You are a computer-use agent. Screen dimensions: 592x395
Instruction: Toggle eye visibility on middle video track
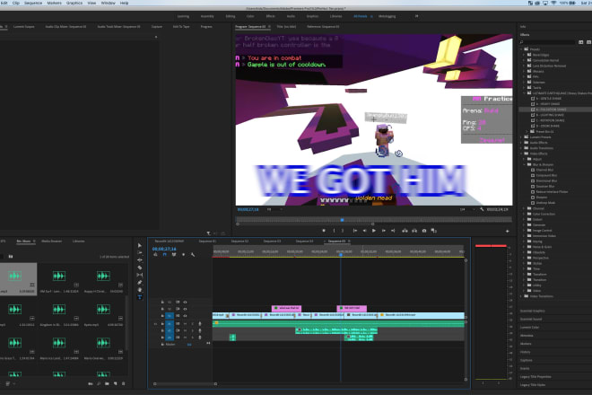click(x=185, y=309)
